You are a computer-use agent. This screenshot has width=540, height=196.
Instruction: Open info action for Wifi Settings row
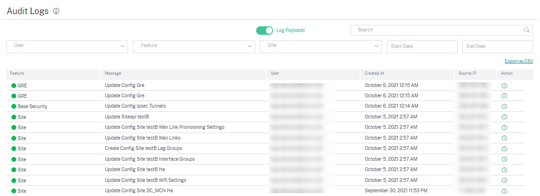click(x=504, y=180)
